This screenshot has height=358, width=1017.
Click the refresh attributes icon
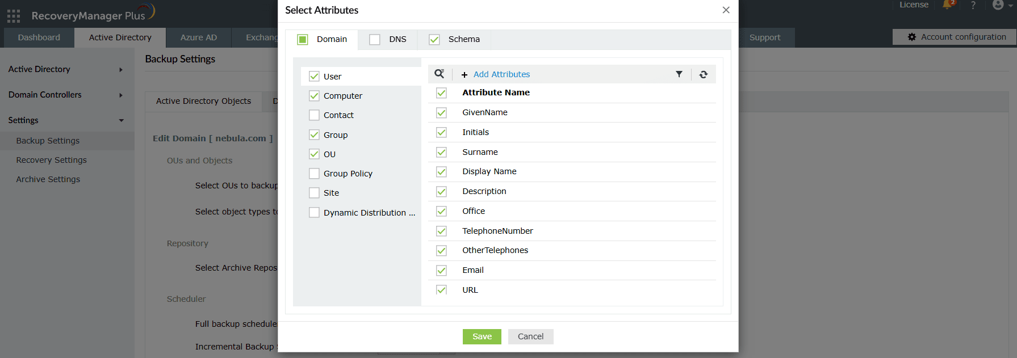(x=703, y=74)
